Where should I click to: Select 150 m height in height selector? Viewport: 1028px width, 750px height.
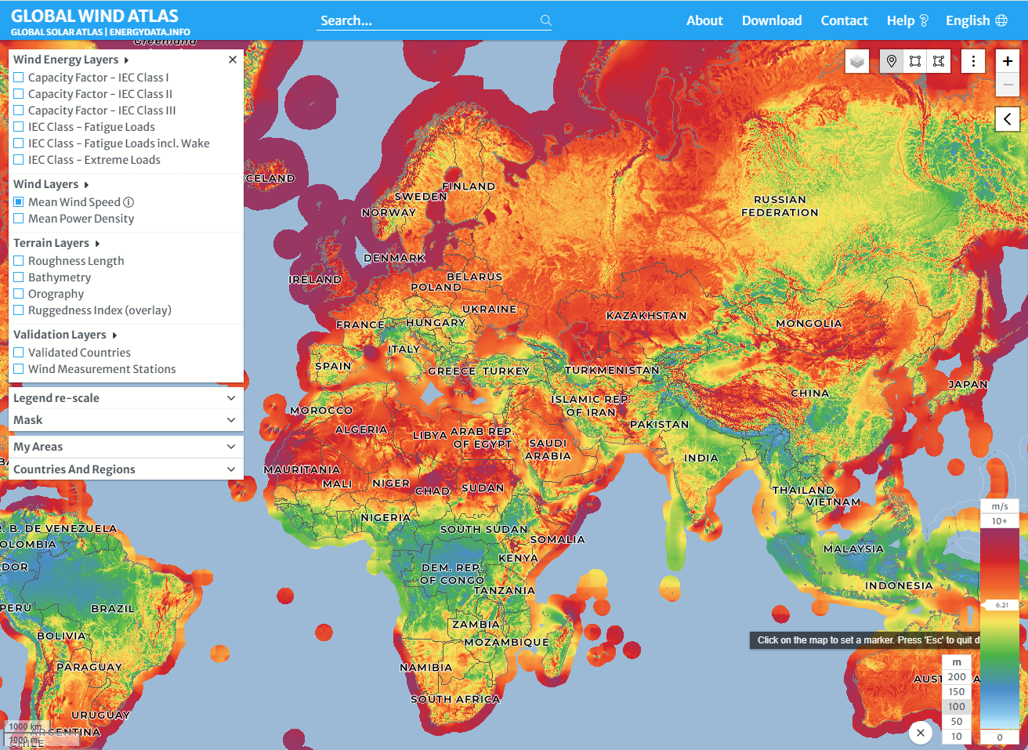[956, 692]
